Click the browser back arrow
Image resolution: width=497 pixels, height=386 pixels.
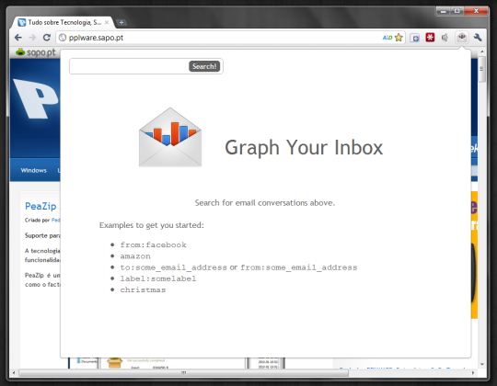tap(18, 38)
